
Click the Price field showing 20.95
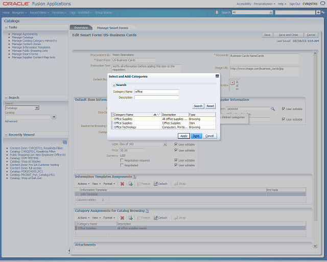click(132, 150)
